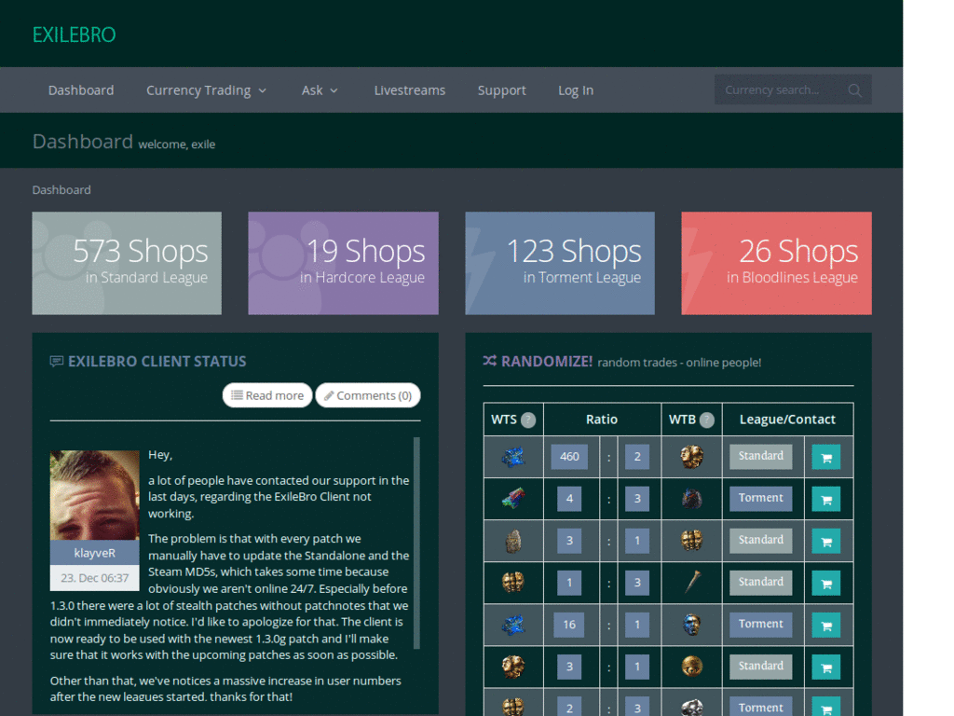The height and width of the screenshot is (716, 954).
Task: Click the Log In link
Action: [x=576, y=90]
